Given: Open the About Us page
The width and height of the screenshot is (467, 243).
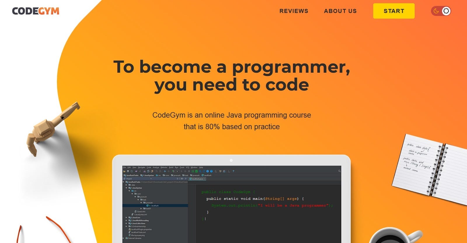Looking at the screenshot, I should 340,11.
